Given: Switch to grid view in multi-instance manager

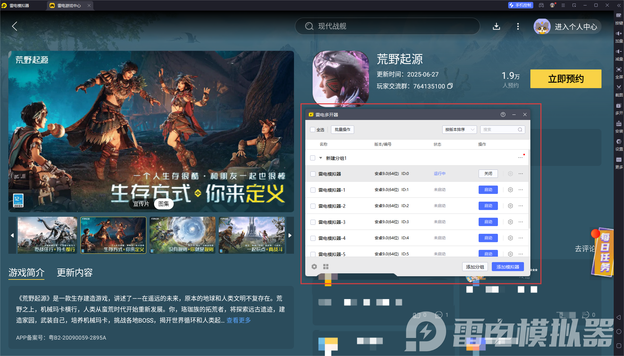Looking at the screenshot, I should pos(326,267).
